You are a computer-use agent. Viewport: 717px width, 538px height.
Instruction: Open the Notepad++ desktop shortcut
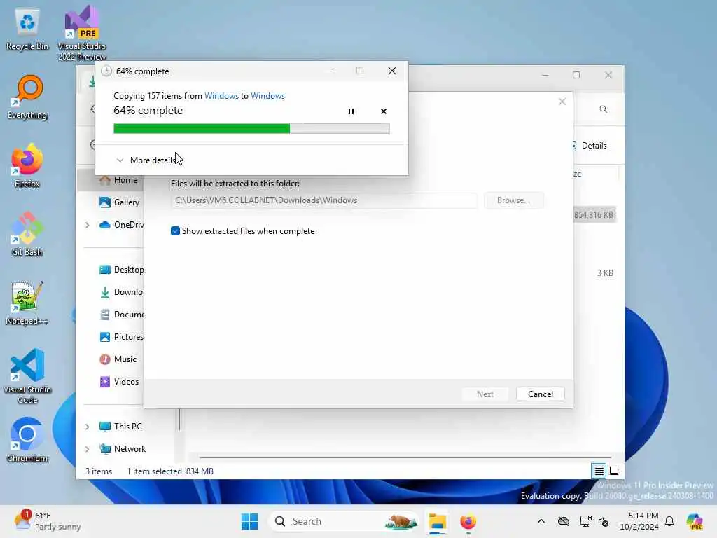pyautogui.click(x=27, y=303)
